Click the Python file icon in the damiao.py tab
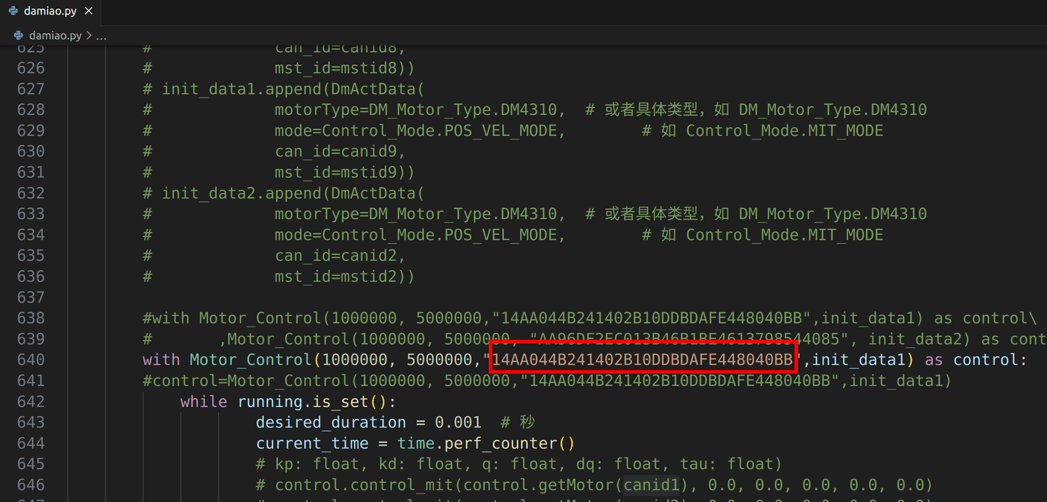The height and width of the screenshot is (502, 1047). point(13,10)
